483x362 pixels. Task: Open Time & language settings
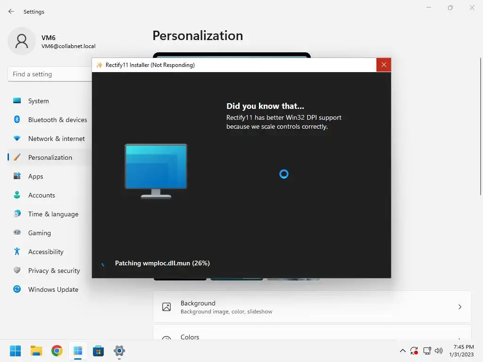coord(49,214)
